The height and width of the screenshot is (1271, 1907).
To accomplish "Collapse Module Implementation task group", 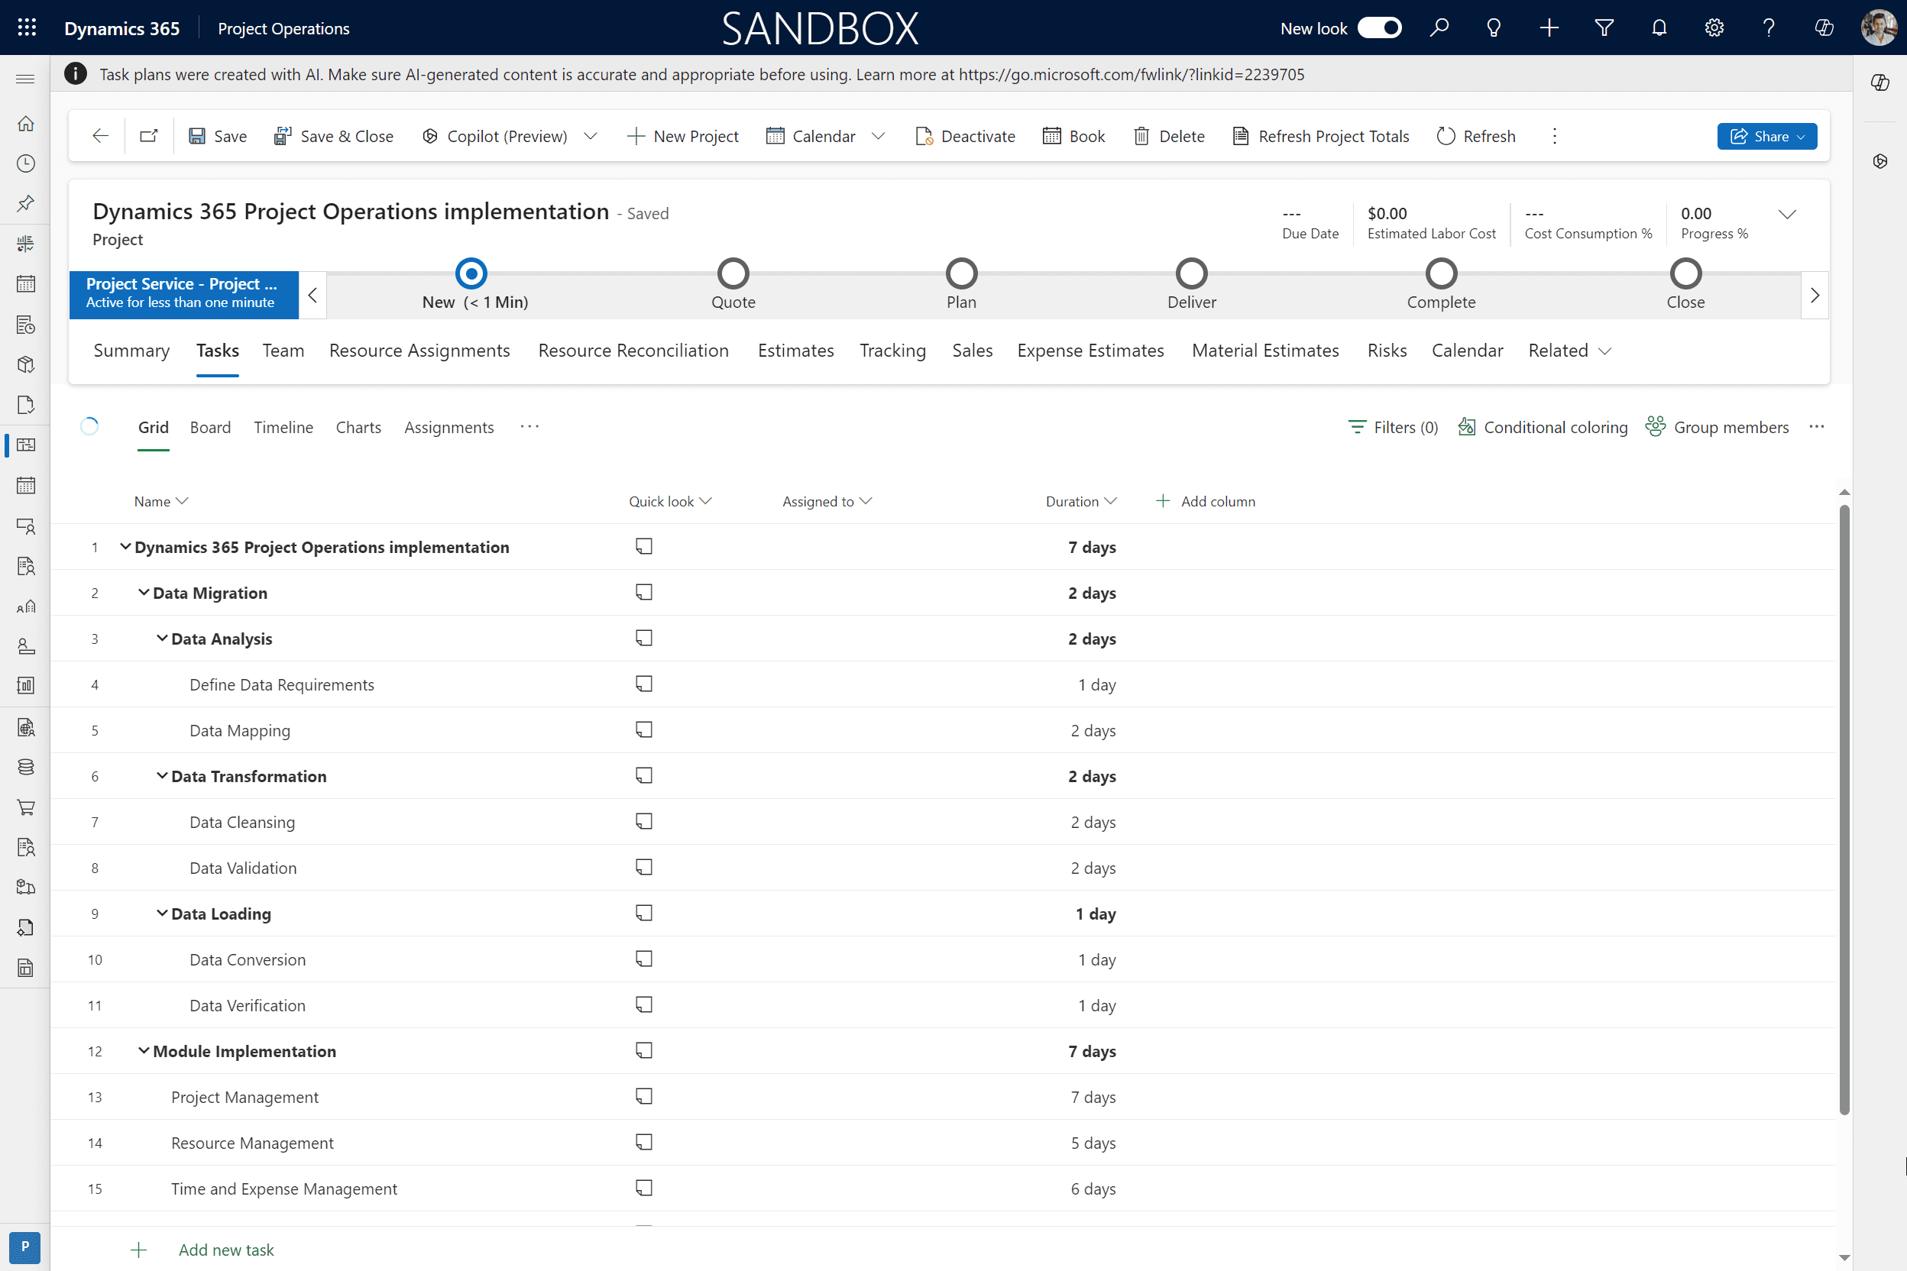I will point(144,1050).
